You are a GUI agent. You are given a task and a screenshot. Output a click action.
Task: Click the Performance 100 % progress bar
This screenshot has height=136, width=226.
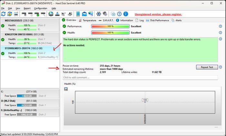coord(110,26)
